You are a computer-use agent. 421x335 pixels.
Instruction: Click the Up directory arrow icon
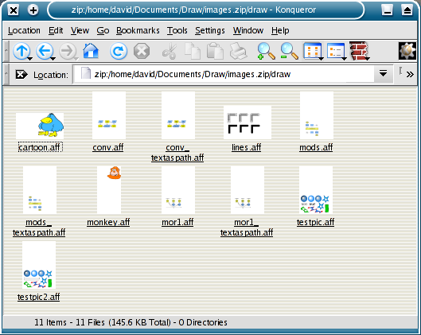pos(21,51)
